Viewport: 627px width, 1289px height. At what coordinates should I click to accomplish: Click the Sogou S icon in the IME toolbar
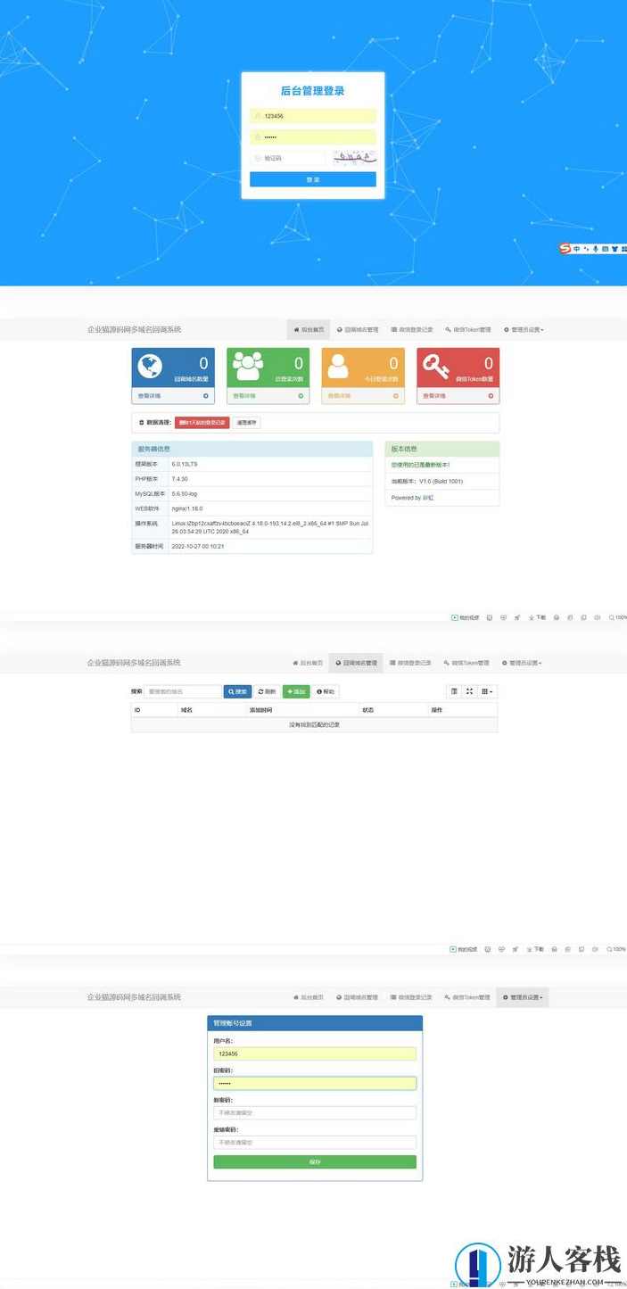565,249
